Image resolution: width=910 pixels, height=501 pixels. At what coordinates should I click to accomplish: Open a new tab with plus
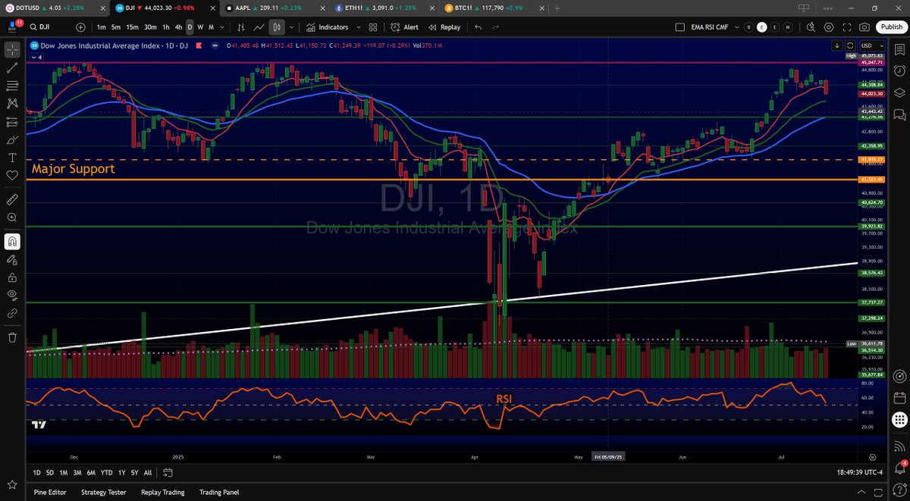tap(557, 8)
